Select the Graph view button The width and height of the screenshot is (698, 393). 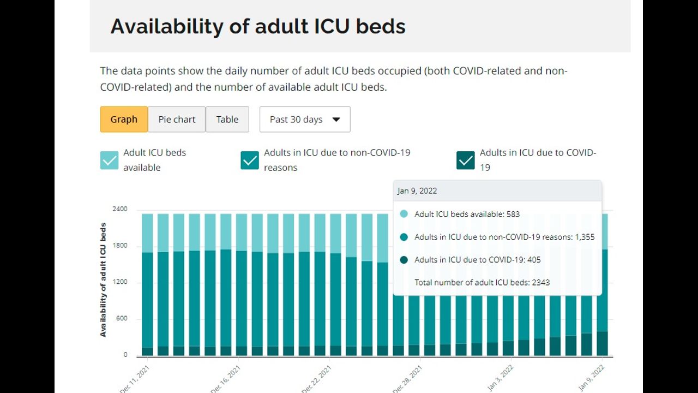tap(124, 120)
